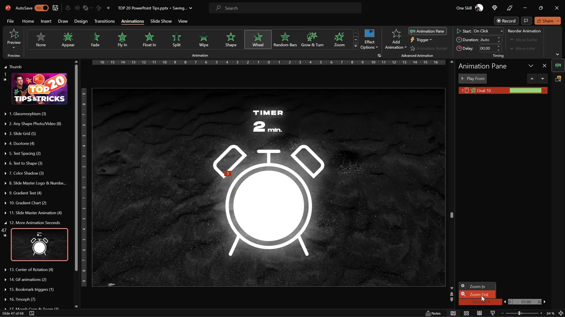Click the Search box in title bar
The height and width of the screenshot is (317, 565).
click(285, 8)
